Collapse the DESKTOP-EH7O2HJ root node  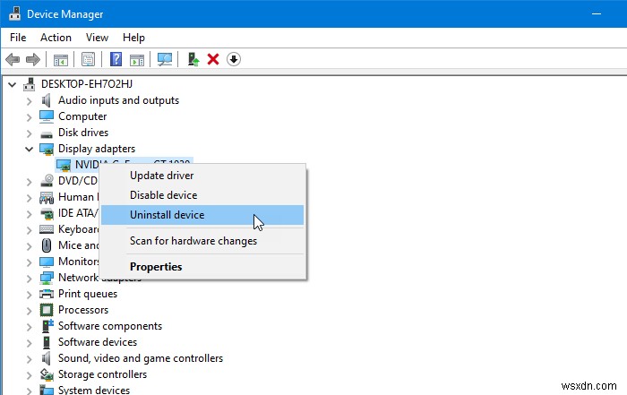[13, 84]
